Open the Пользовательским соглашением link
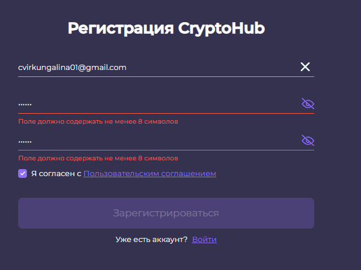The width and height of the screenshot is (361, 270). (150, 173)
